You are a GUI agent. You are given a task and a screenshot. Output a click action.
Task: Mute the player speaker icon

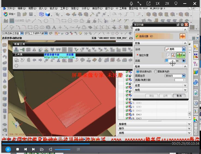[x=50, y=149]
